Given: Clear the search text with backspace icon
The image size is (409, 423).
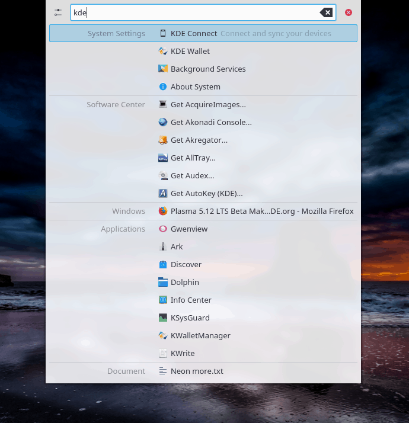Looking at the screenshot, I should 326,12.
